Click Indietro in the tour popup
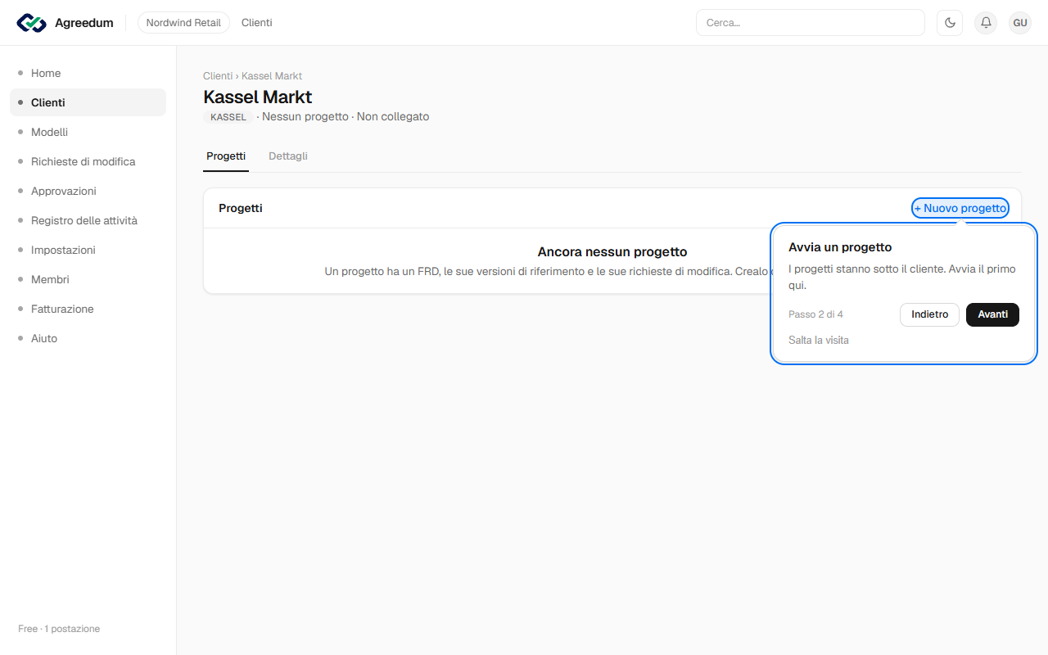Viewport: 1048px width, 655px height. click(x=929, y=314)
